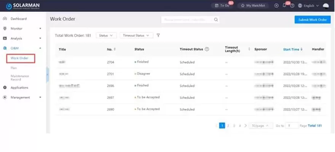Open the Timeout Status filter dropdown
The height and width of the screenshot is (152, 335).
[x=136, y=35]
